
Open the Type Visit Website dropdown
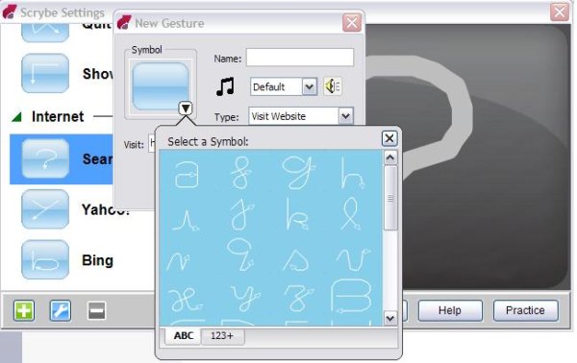click(345, 116)
